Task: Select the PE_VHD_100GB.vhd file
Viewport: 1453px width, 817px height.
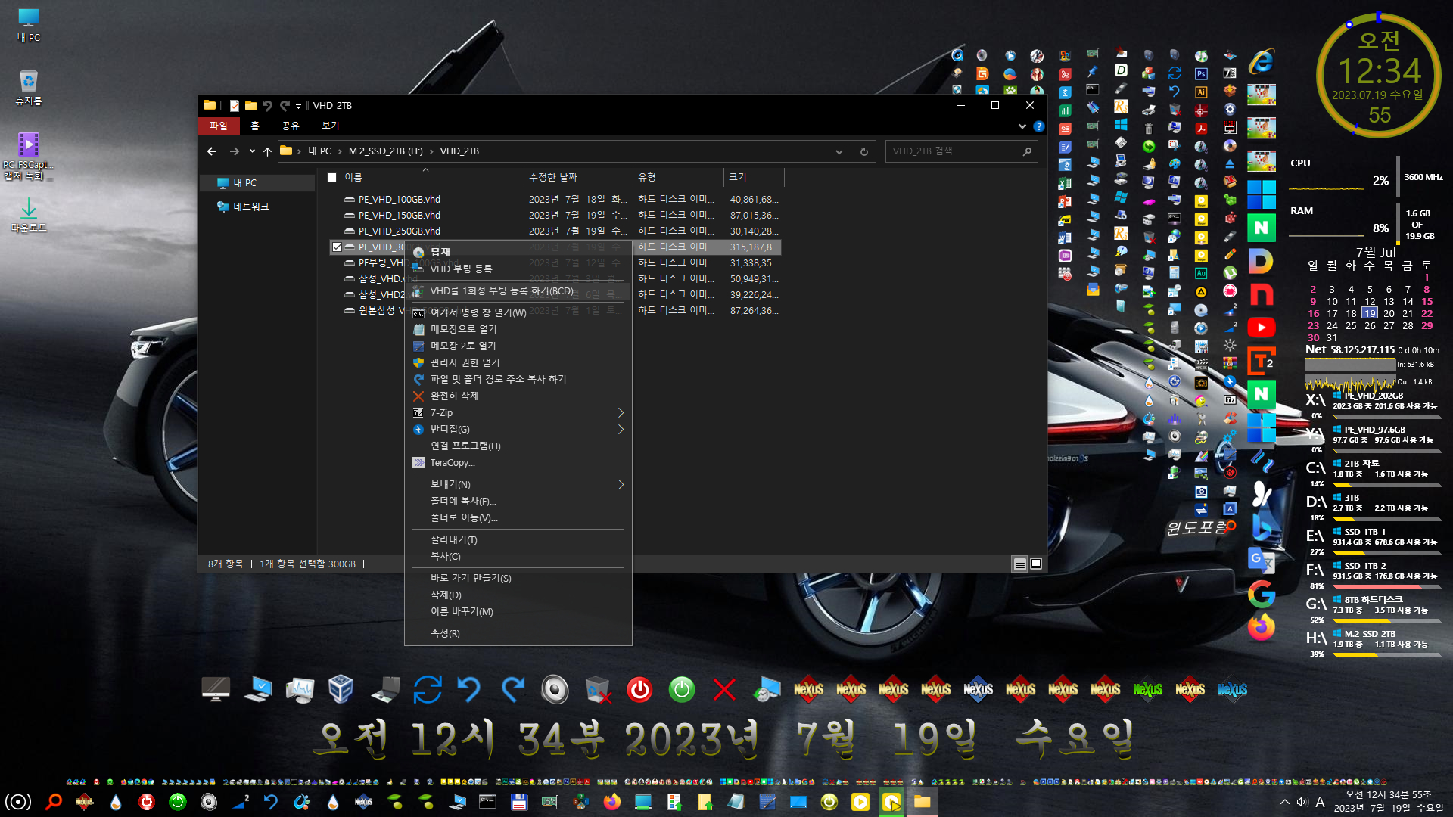Action: (x=399, y=200)
